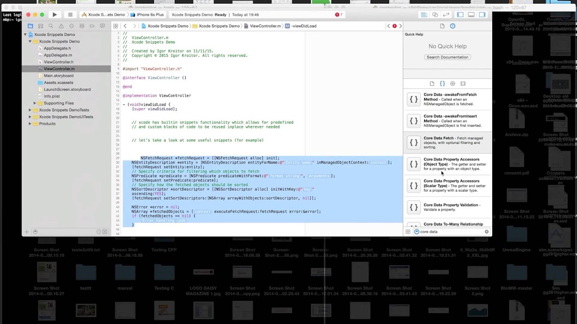
Task: Toggle the Utilities panel visibility
Action: pos(482,15)
